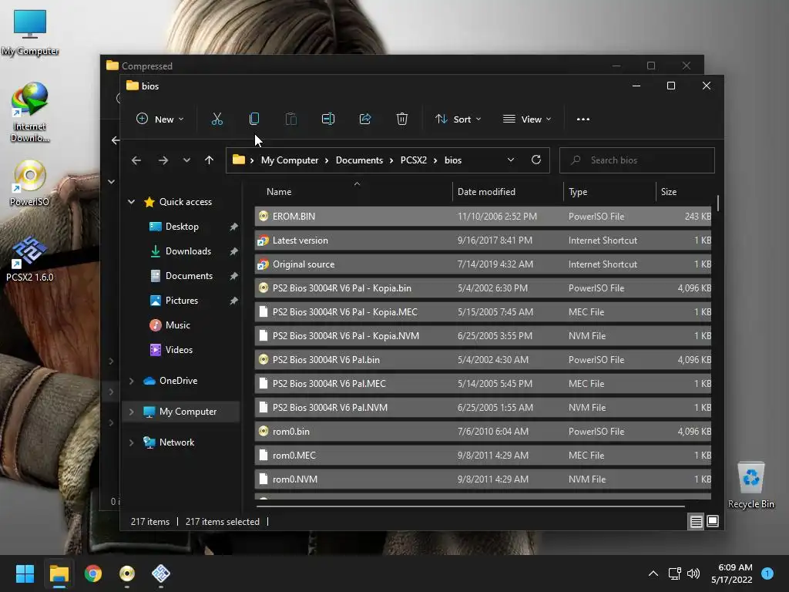Sort by the Size column header
Screen dimensions: 789x592
(684, 192)
